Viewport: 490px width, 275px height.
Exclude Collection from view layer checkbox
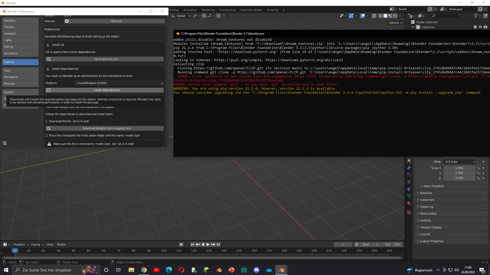(475, 27)
